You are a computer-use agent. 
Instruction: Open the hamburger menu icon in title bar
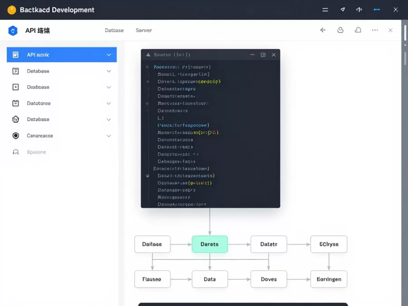[x=325, y=10]
